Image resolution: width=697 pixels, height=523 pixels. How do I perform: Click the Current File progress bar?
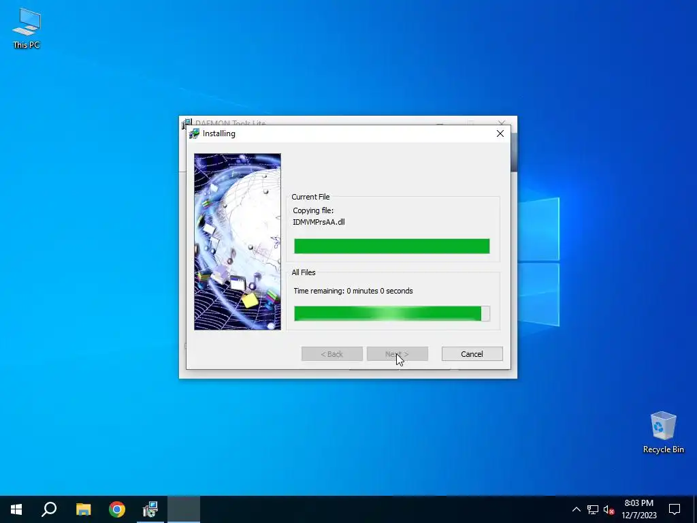click(391, 246)
